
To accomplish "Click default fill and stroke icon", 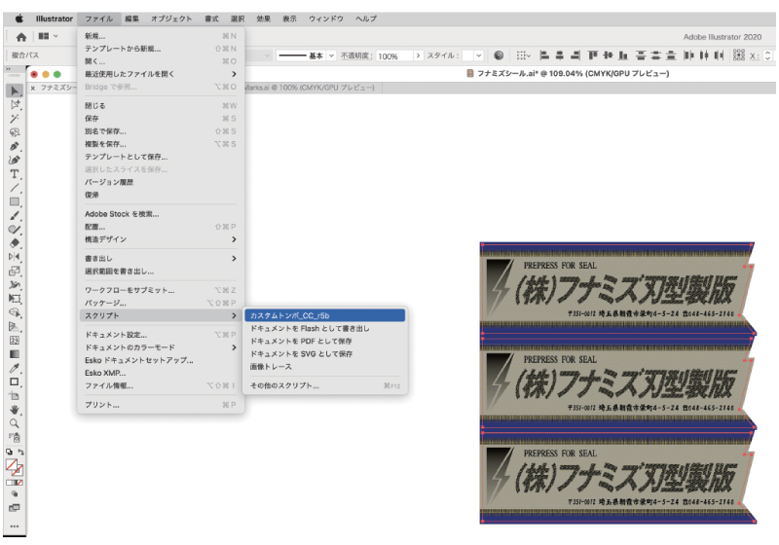I will click(9, 452).
